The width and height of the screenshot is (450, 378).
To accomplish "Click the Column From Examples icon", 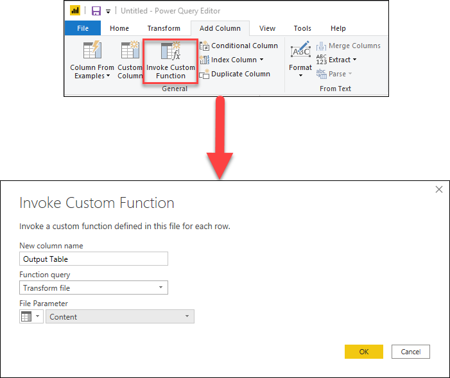I will (x=92, y=49).
